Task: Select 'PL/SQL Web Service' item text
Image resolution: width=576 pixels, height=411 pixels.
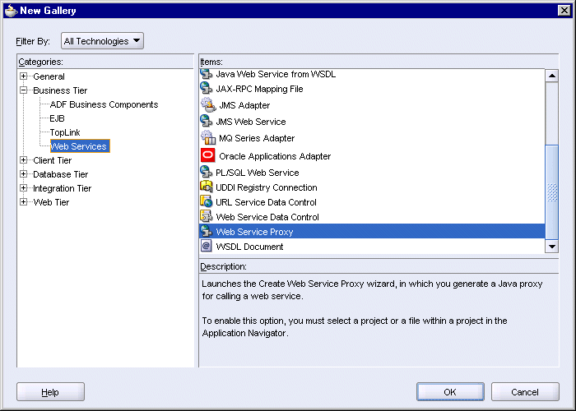Action: (x=257, y=173)
